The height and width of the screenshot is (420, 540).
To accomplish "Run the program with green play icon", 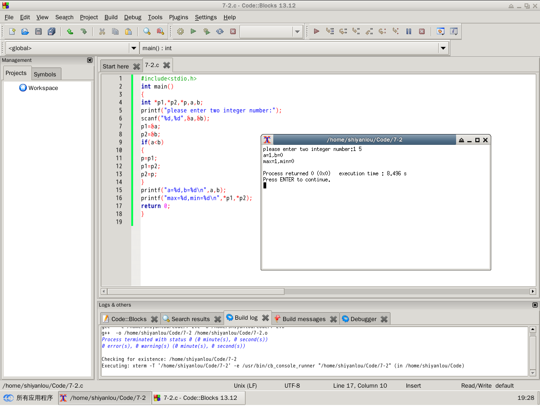I will pyautogui.click(x=193, y=32).
